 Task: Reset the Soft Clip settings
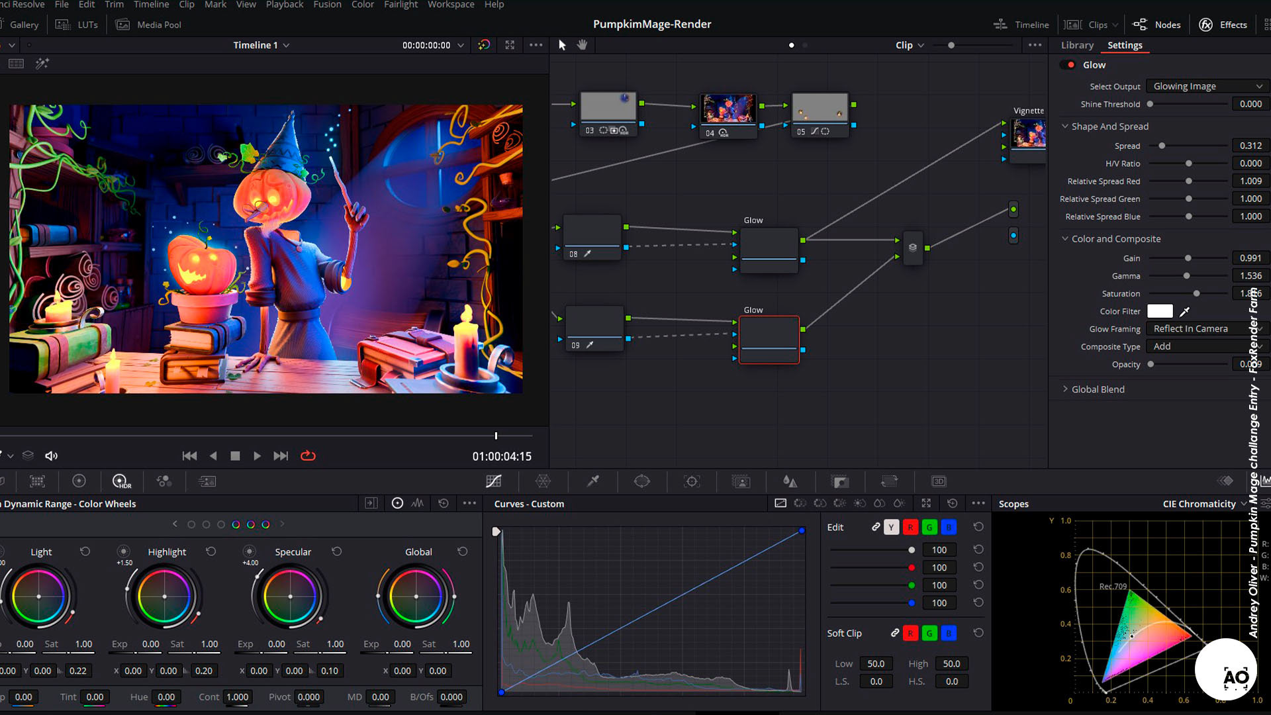(x=978, y=633)
